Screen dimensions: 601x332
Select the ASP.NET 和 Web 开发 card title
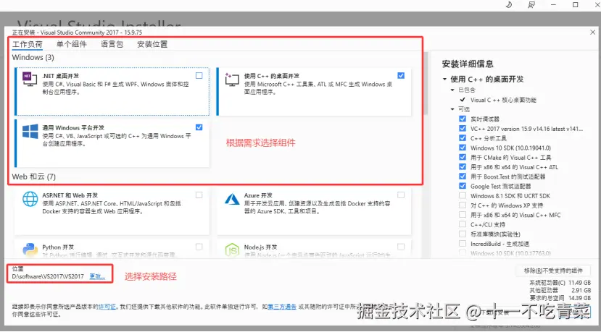(70, 195)
